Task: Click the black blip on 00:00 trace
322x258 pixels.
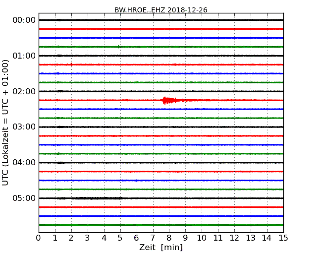Action: point(59,20)
